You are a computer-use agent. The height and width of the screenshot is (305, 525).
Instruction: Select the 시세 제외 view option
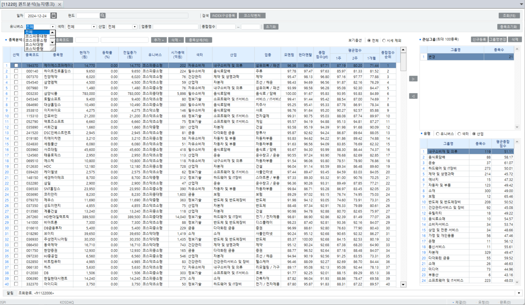(384, 40)
